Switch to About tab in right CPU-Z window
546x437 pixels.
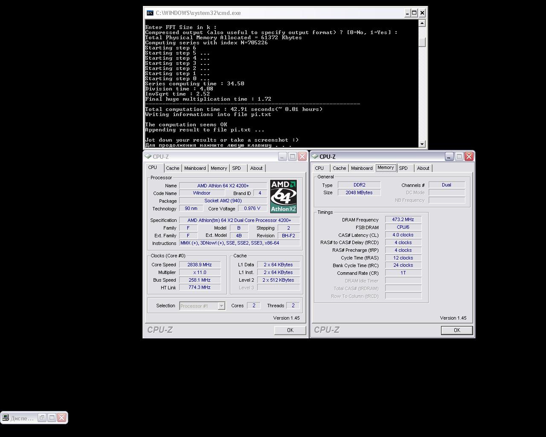423,168
